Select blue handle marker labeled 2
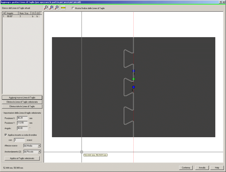 pos(133,71)
